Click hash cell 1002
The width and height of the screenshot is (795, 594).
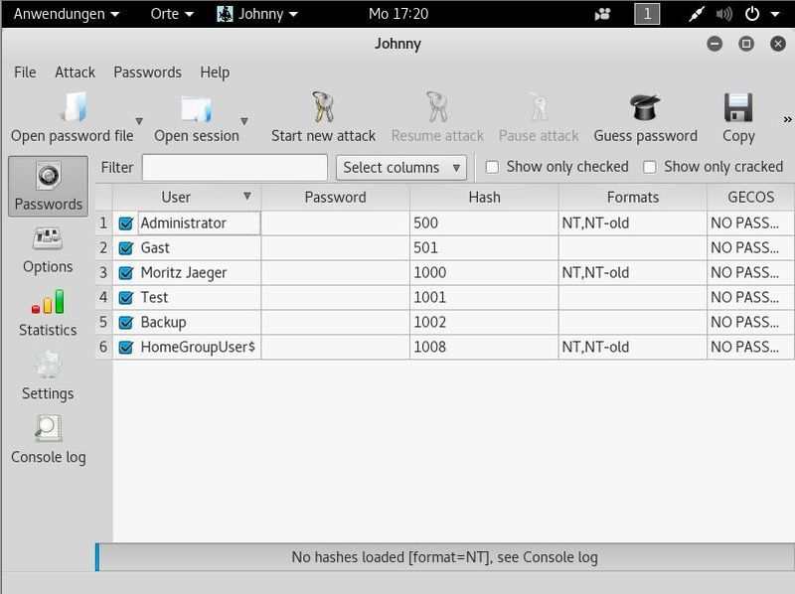click(x=484, y=323)
